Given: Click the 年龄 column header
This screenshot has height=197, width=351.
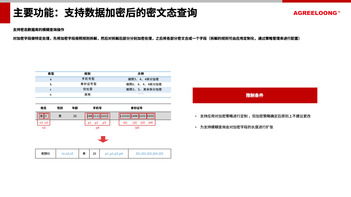Looking at the screenshot, I should point(75,108).
